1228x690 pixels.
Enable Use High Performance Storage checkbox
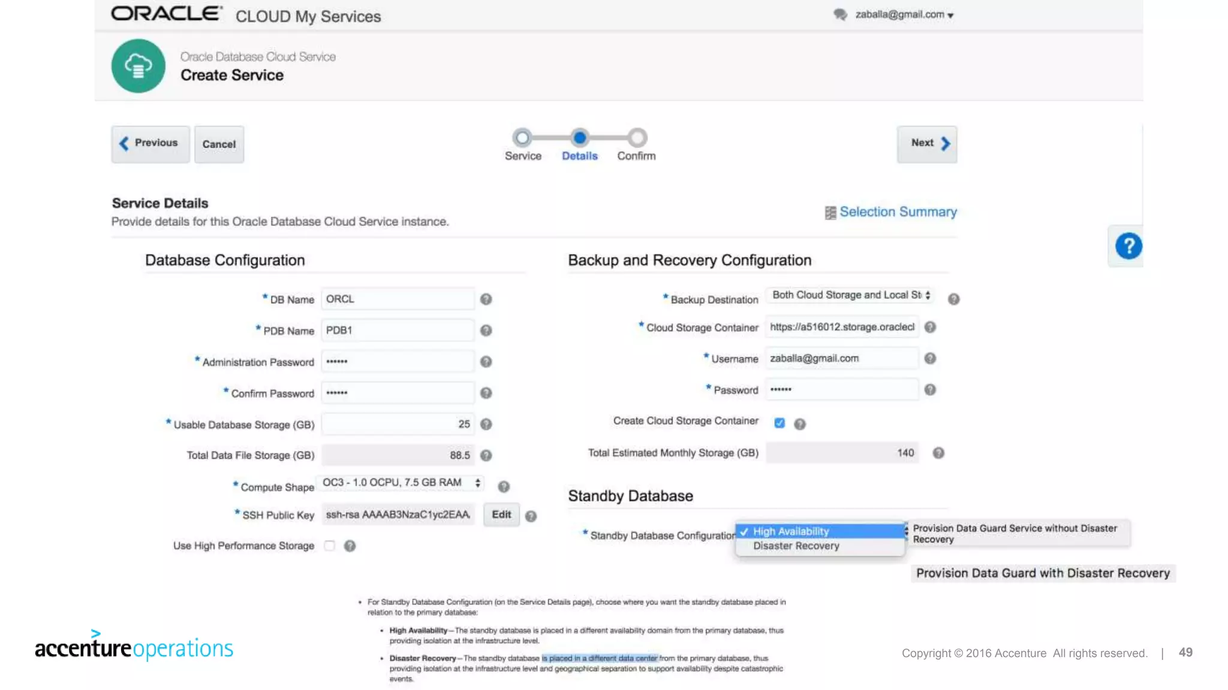pyautogui.click(x=329, y=545)
